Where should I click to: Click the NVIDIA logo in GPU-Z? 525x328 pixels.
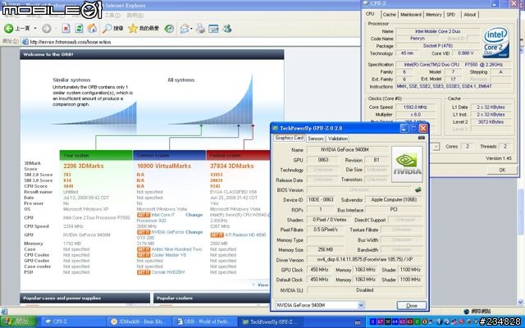pos(407,164)
